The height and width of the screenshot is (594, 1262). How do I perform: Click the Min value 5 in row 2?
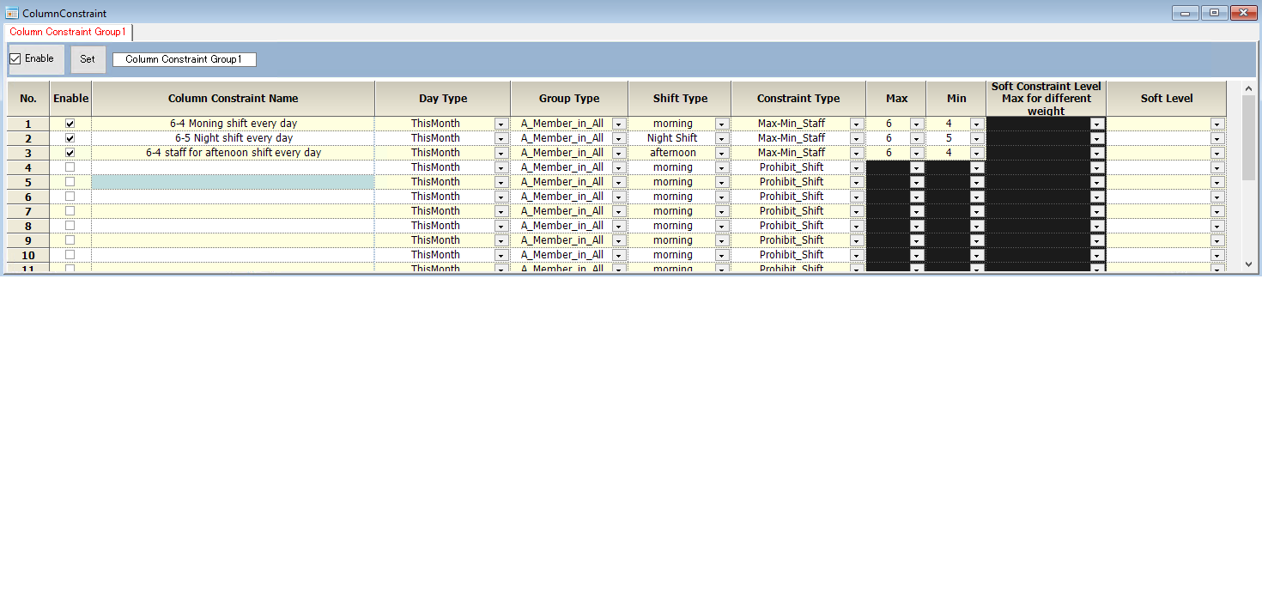(949, 138)
